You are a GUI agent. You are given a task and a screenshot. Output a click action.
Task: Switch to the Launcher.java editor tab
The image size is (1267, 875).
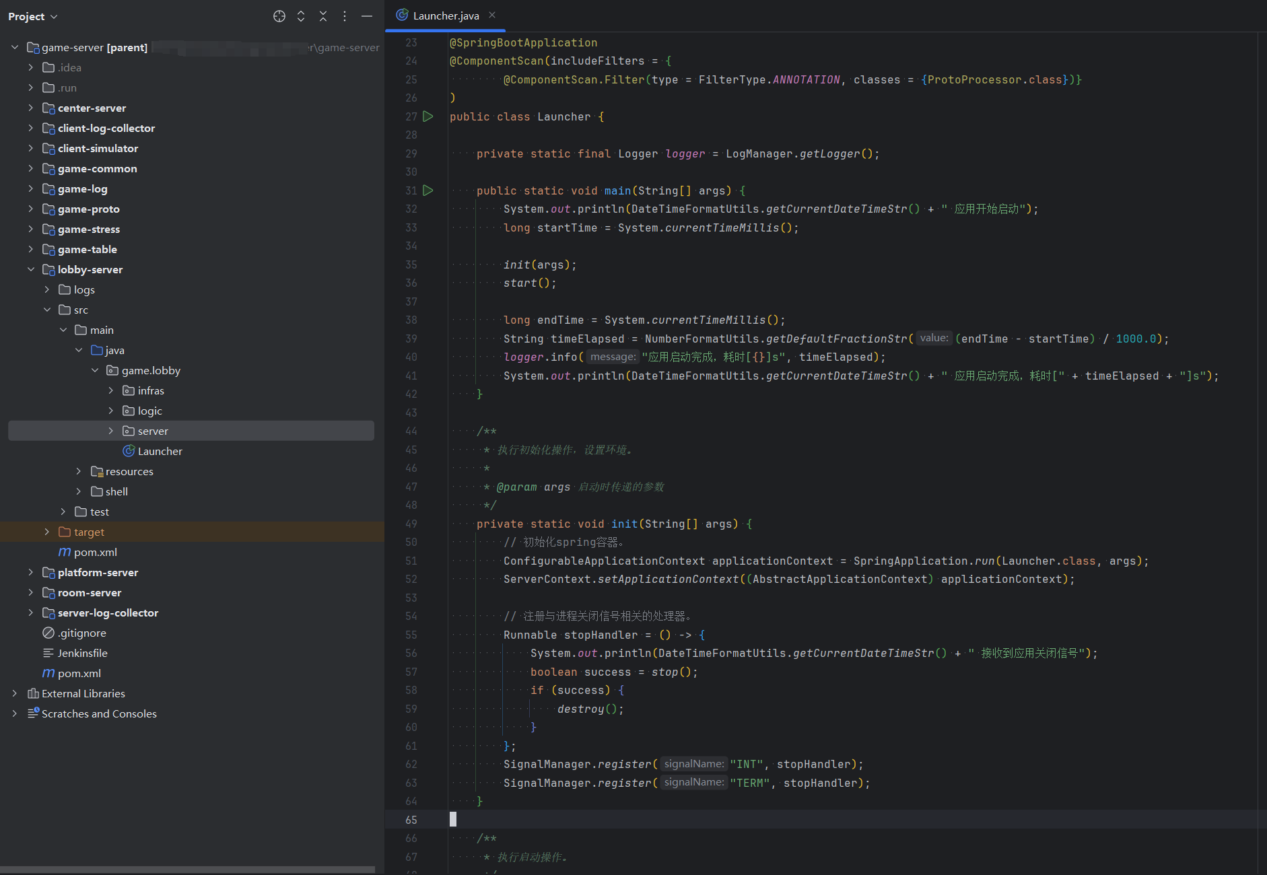point(446,15)
